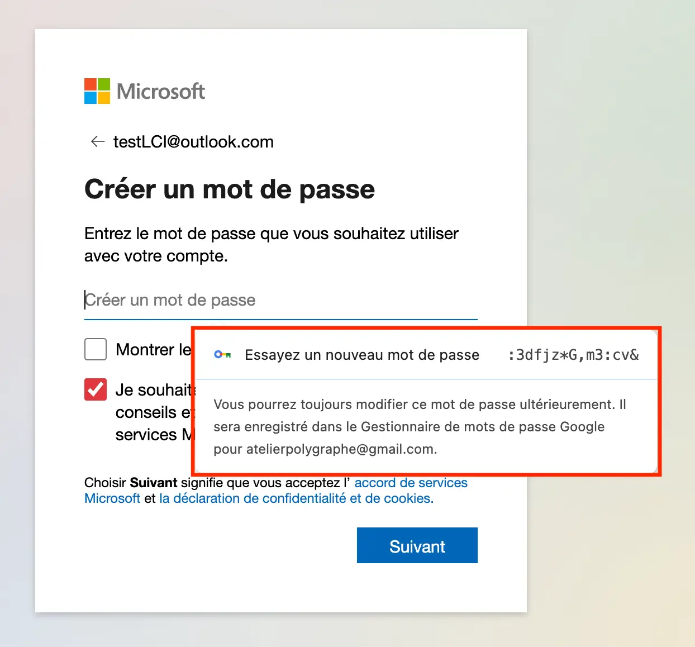695x647 pixels.
Task: Click the testLCI@outlook.com account email
Action: [x=193, y=142]
